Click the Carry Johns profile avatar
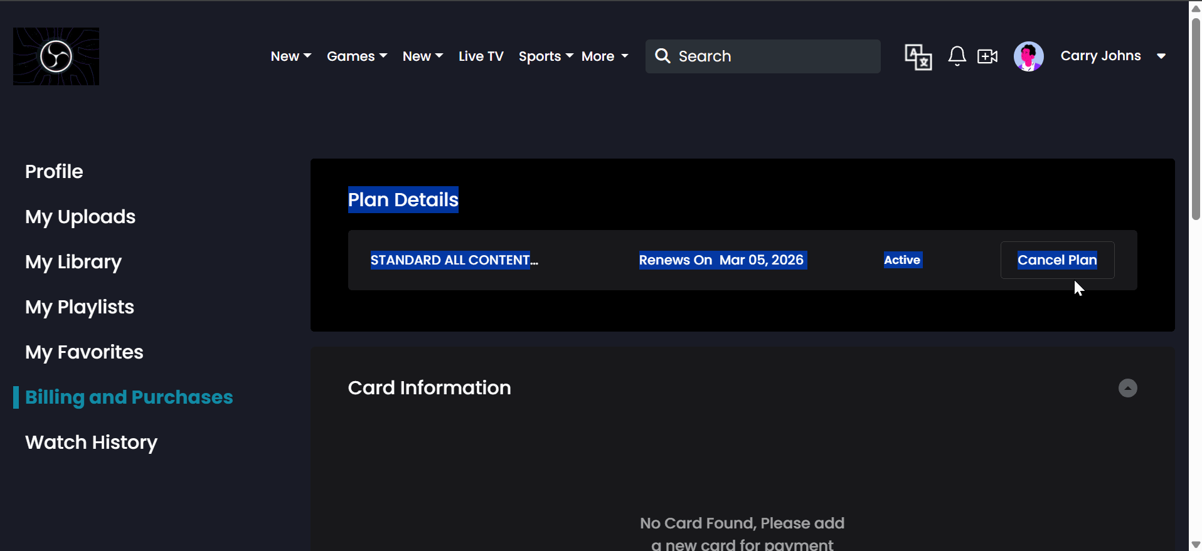Viewport: 1202px width, 551px height. point(1028,56)
